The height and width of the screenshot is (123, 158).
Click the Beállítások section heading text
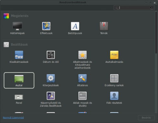[20, 45]
